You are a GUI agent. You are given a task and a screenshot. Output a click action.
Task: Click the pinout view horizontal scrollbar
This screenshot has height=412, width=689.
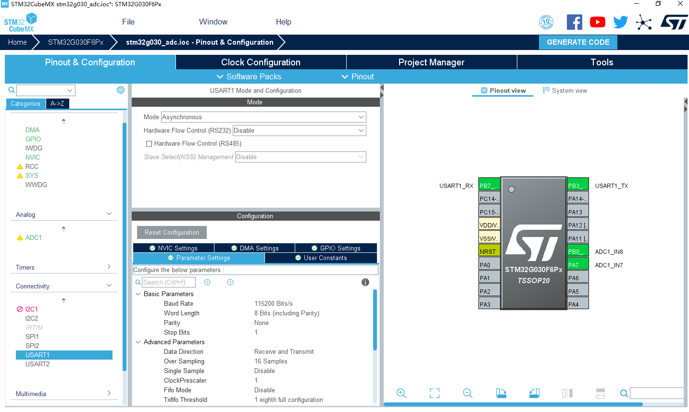pyautogui.click(x=513, y=404)
